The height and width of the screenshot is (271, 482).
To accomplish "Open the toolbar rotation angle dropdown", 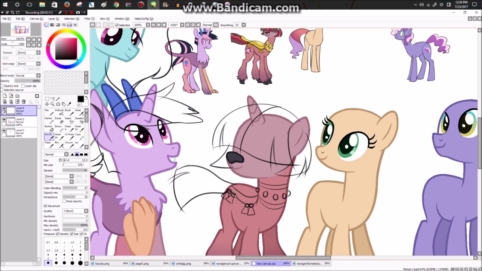I will (x=182, y=25).
